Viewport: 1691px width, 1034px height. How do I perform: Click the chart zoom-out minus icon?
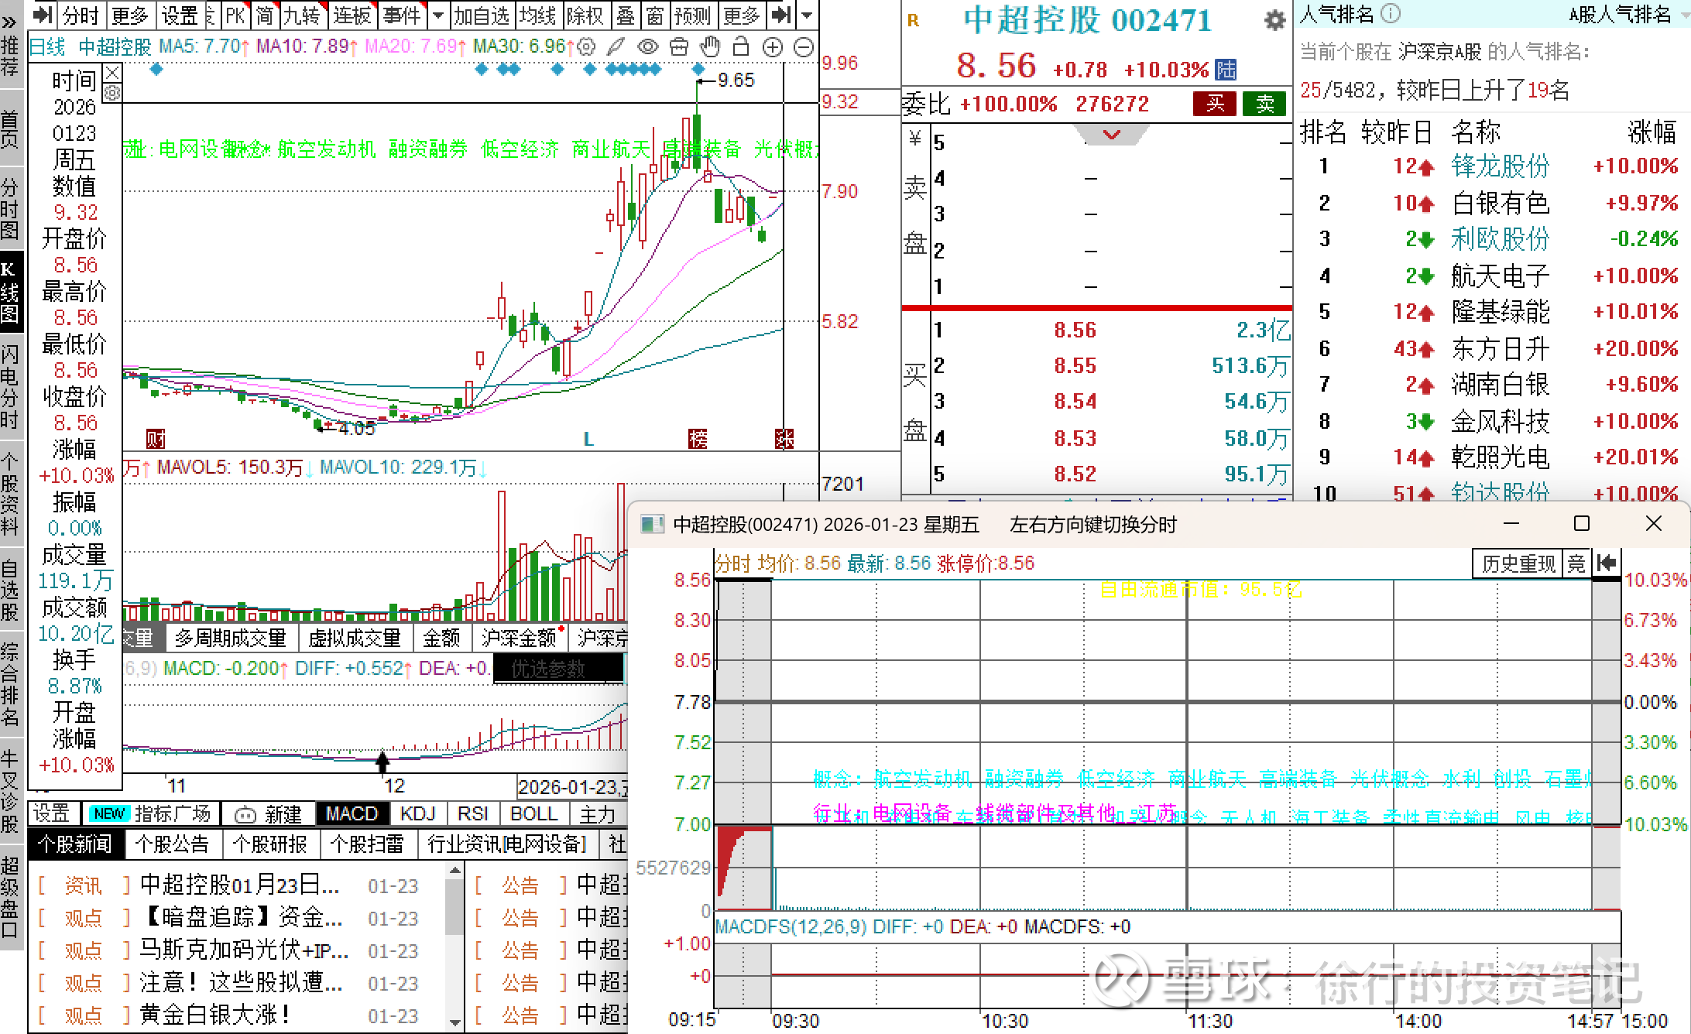coord(804,48)
